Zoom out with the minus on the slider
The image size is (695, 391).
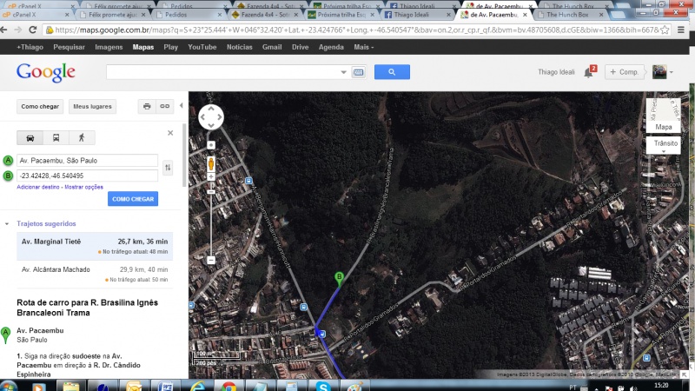(x=211, y=260)
